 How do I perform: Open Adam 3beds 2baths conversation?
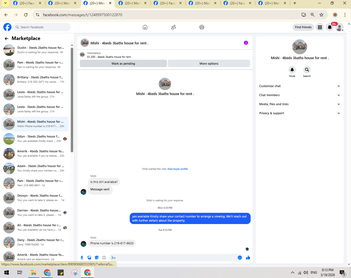point(35,168)
